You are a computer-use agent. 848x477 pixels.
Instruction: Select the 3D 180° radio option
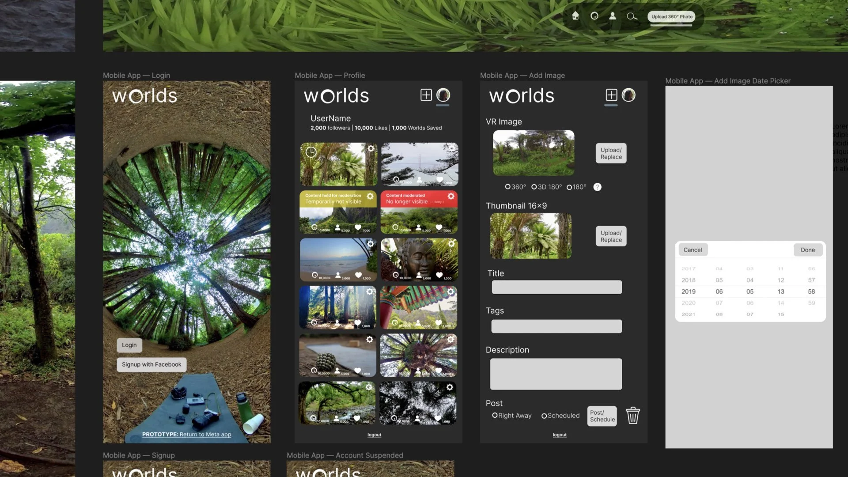(x=534, y=187)
